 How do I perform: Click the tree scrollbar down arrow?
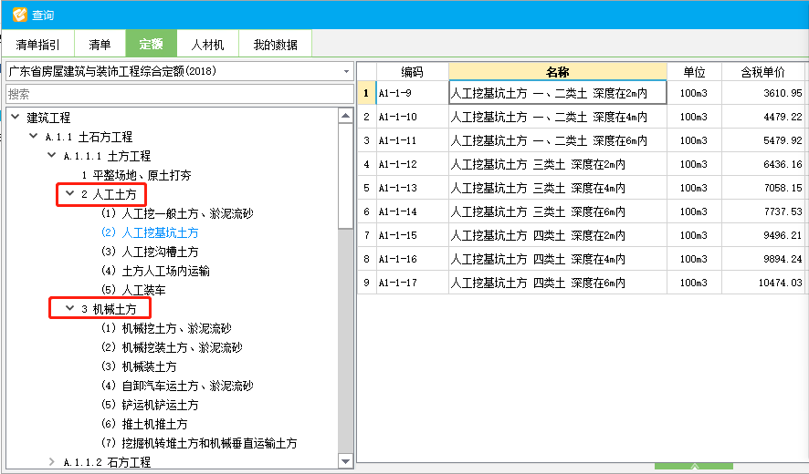coord(346,461)
